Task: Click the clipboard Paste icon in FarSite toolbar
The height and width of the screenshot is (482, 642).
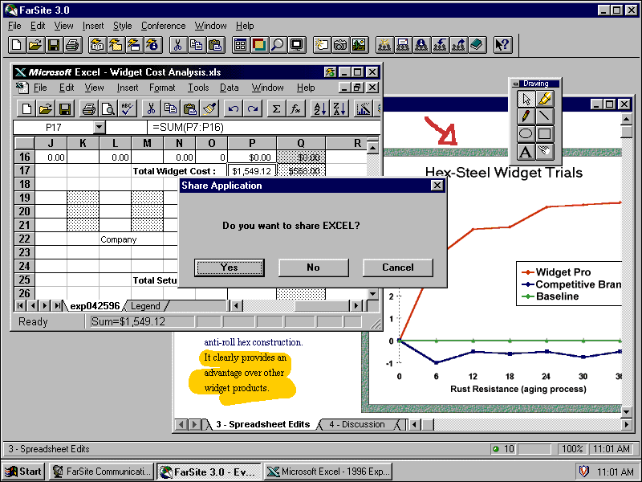Action: (215, 45)
